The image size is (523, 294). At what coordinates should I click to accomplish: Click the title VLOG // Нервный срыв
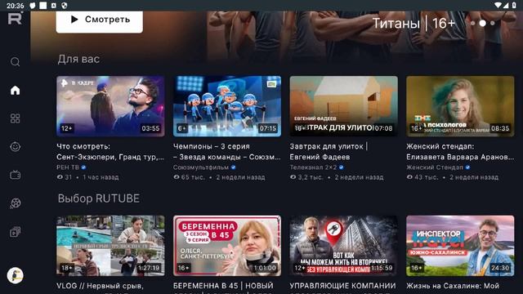pyautogui.click(x=100, y=286)
